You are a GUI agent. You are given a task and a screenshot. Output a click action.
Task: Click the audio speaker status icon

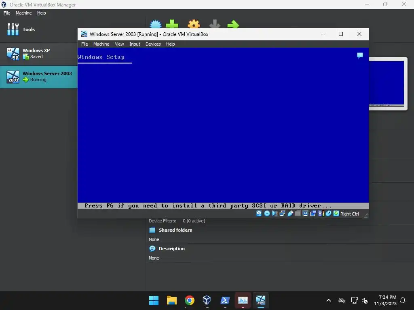pos(275,214)
